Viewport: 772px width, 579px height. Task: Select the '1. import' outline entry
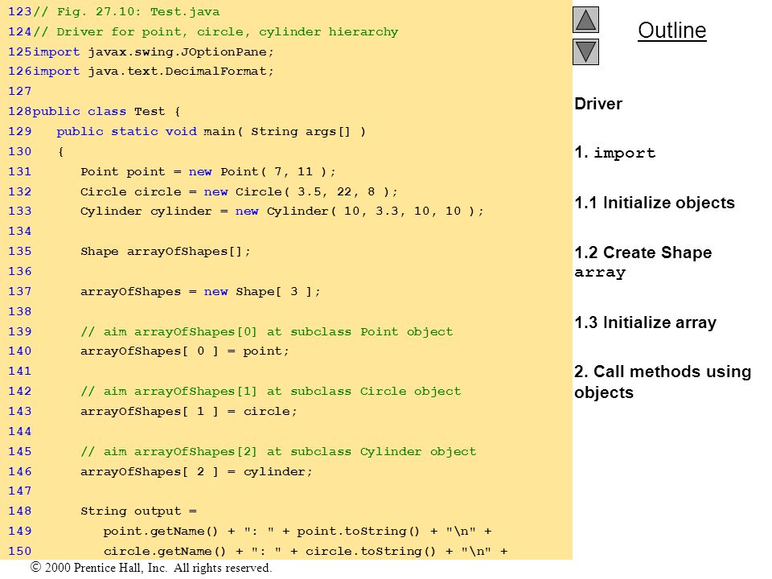point(615,153)
